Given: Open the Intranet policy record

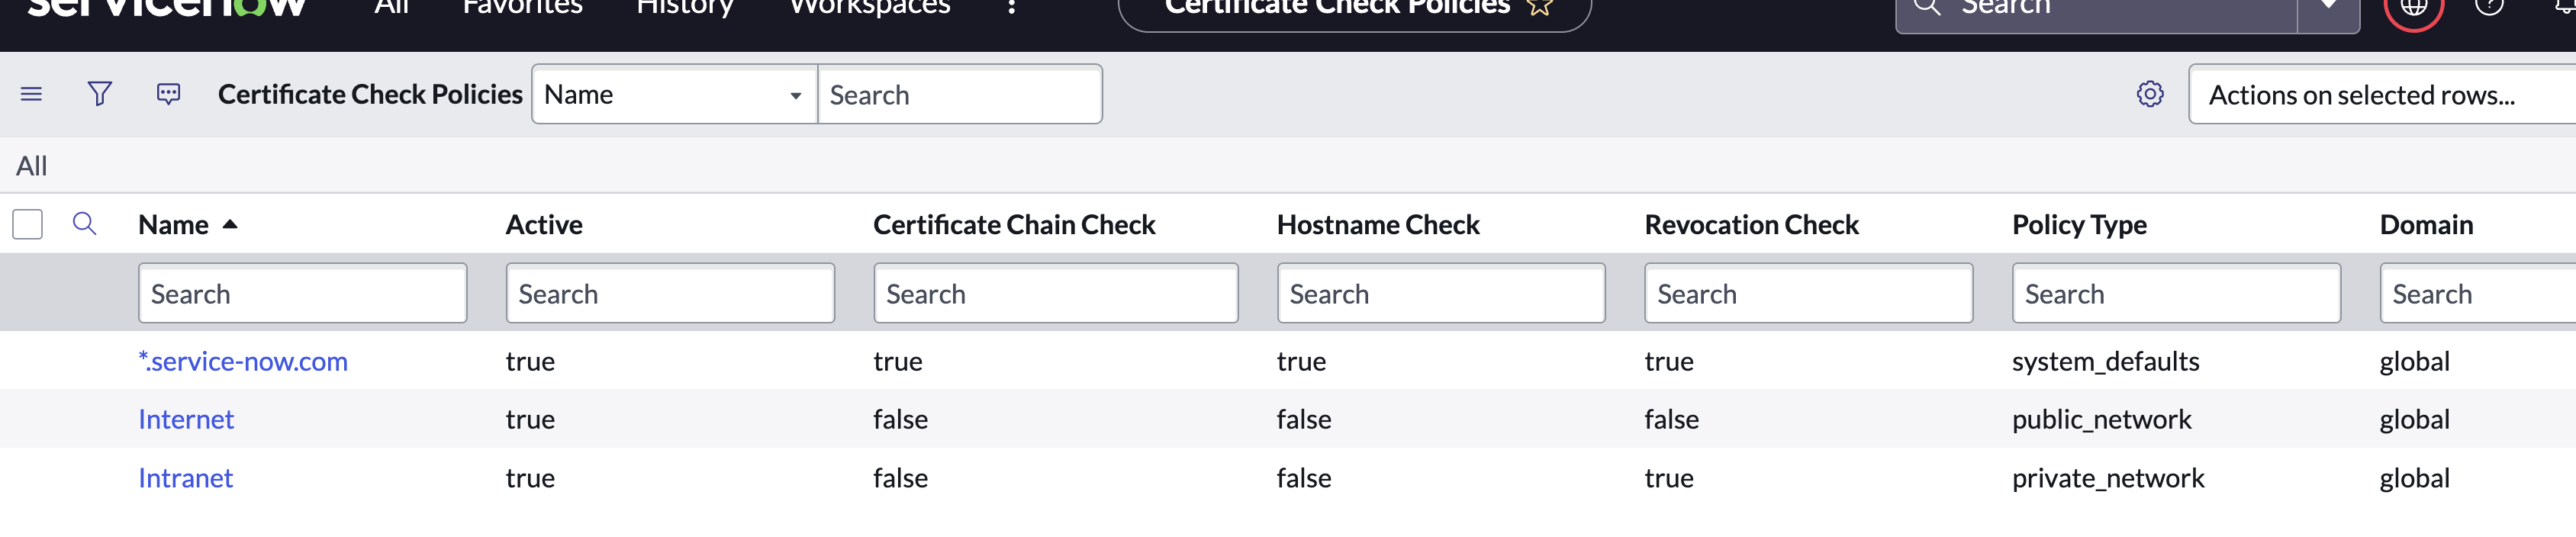Looking at the screenshot, I should (x=186, y=478).
